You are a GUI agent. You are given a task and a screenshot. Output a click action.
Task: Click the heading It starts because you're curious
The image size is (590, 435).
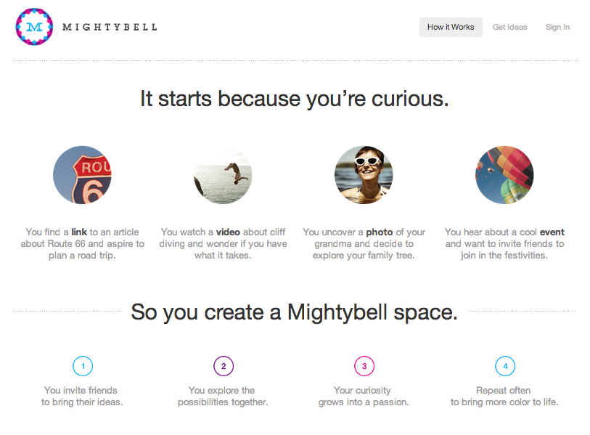[x=295, y=99]
